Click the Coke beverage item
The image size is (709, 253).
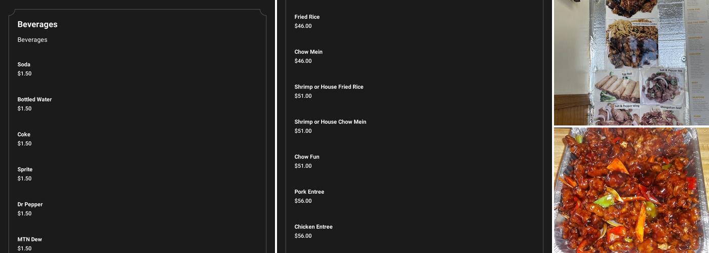pyautogui.click(x=24, y=135)
